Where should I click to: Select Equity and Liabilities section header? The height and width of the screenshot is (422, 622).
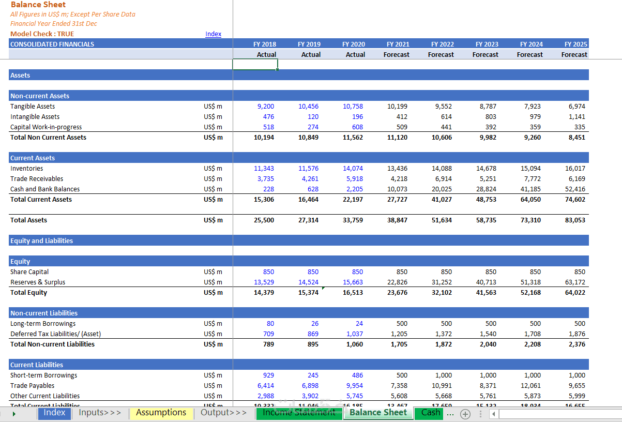tap(41, 241)
